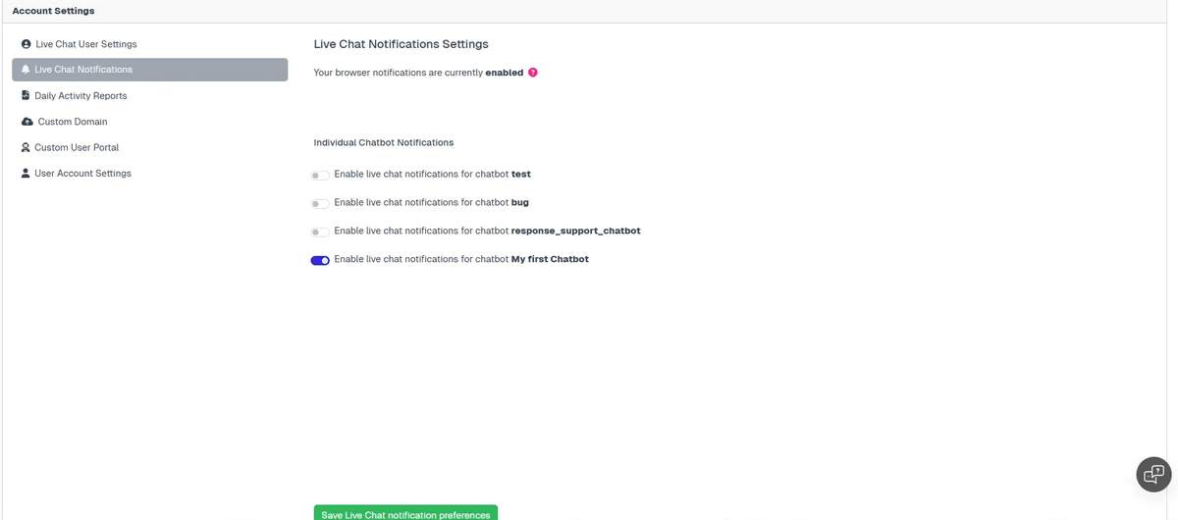1178x520 pixels.
Task: Open Live Chat User Settings section
Action: pyautogui.click(x=85, y=44)
